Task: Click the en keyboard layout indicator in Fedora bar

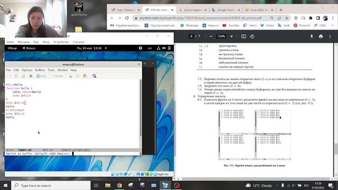Action: 150,48
